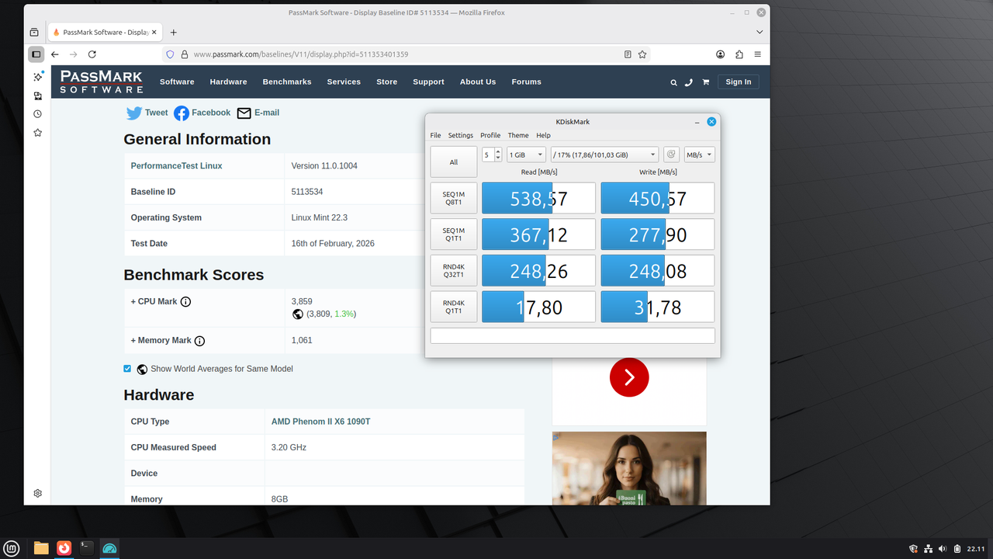Increase KDiskMark test count spinner
This screenshot has height=559, width=993.
[498, 151]
